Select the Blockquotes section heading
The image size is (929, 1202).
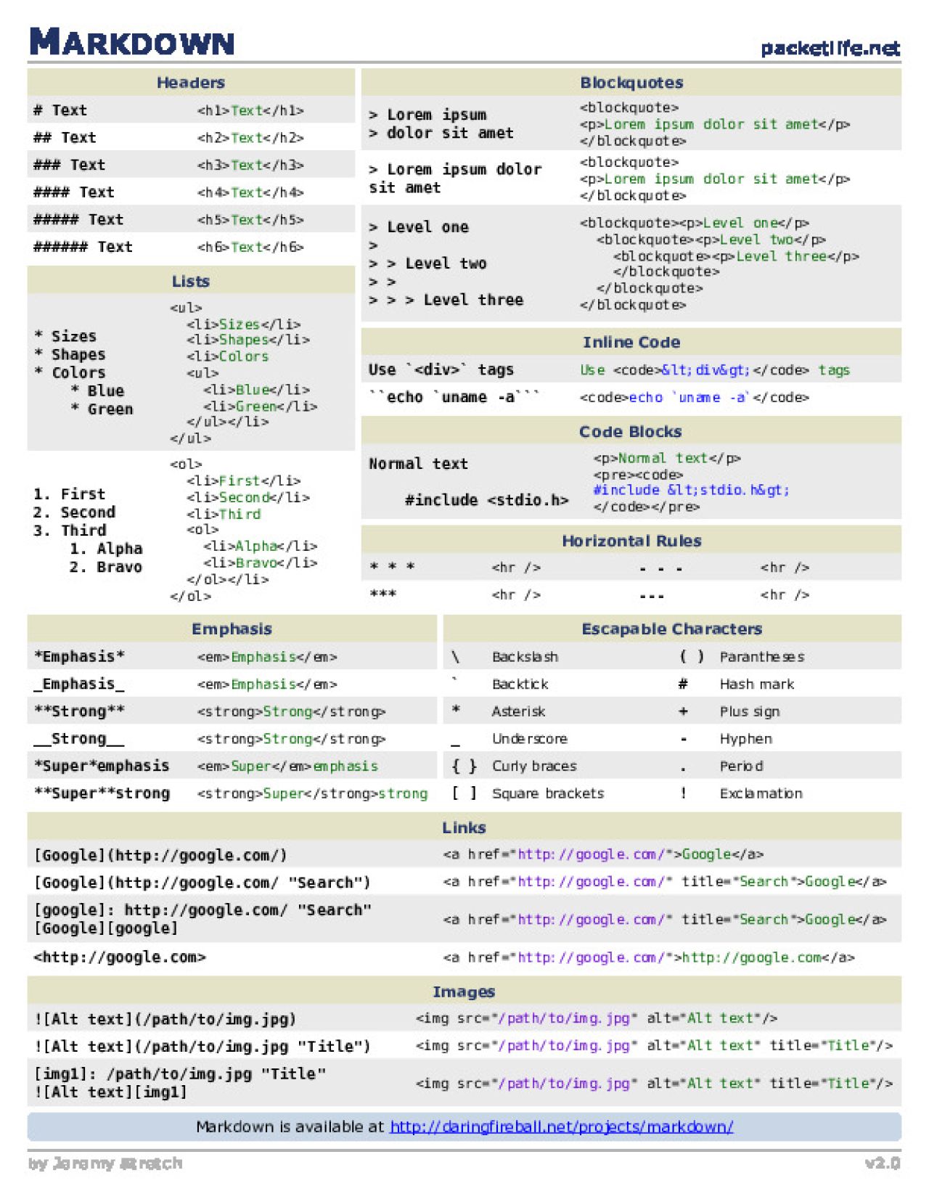(x=631, y=82)
